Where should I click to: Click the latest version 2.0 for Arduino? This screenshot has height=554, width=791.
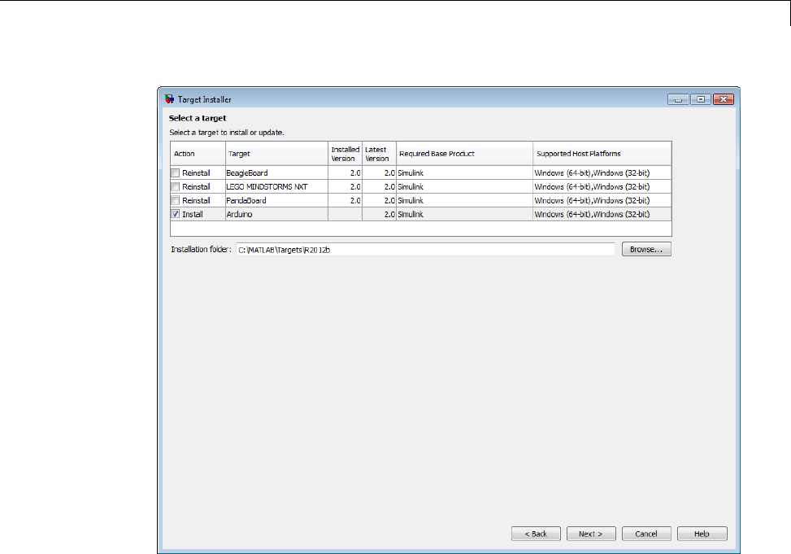[389, 214]
